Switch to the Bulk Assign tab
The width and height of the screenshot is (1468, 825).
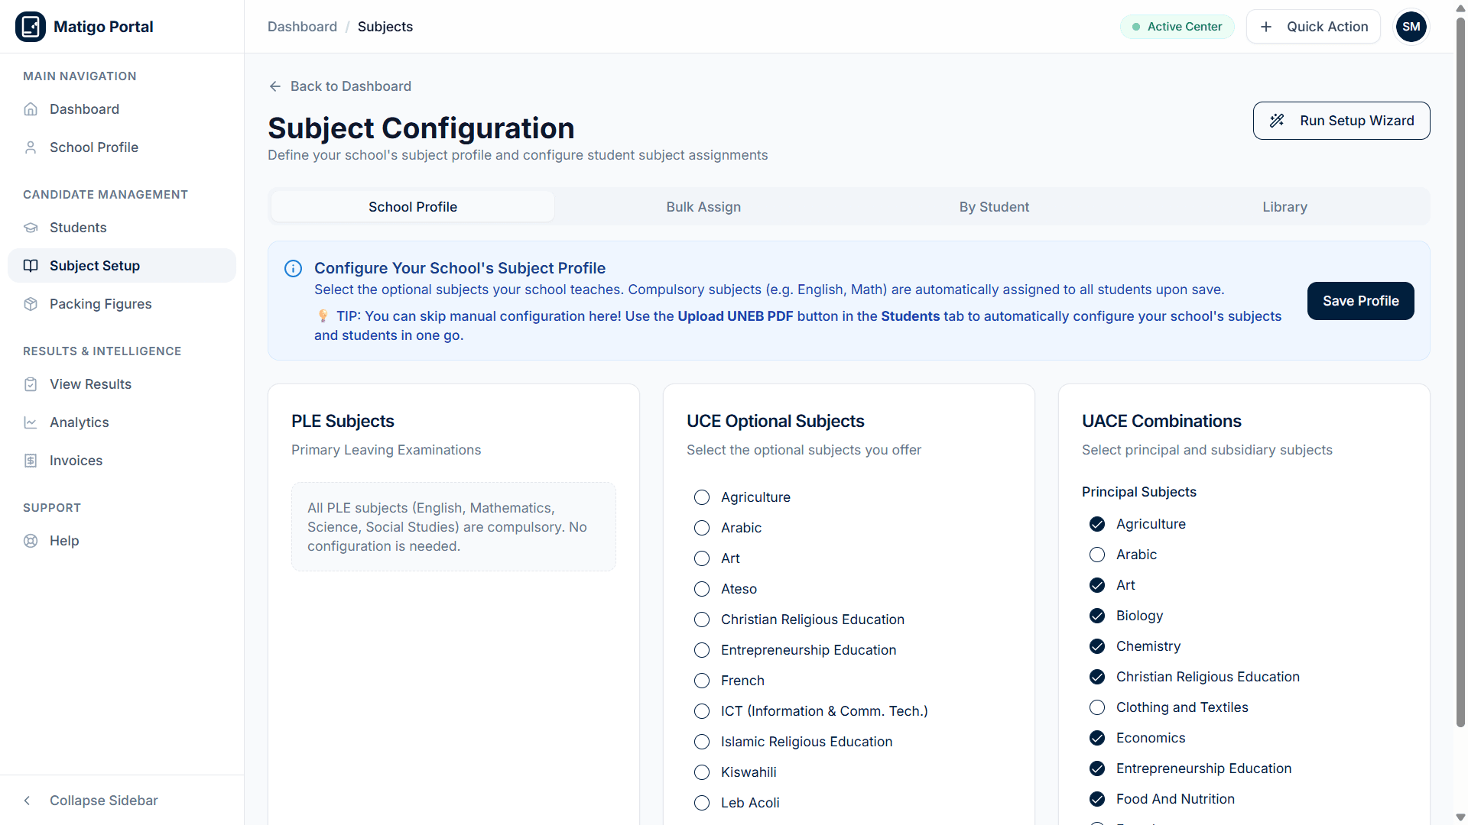pos(703,207)
